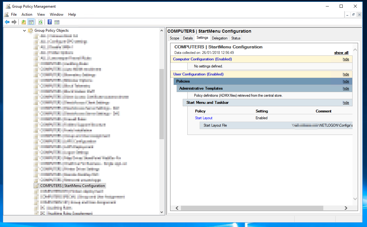367x227 pixels.
Task: Click the Up One Level folder icon
Action: tap(24, 22)
